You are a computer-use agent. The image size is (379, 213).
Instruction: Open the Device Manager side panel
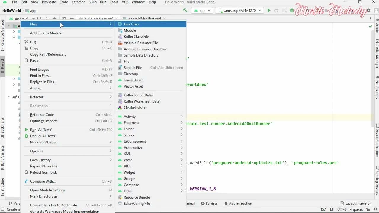377,54
